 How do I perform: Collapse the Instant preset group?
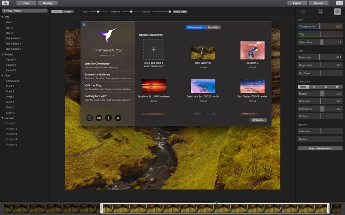[x=2, y=118]
